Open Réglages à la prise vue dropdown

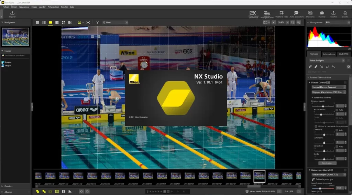point(329,92)
